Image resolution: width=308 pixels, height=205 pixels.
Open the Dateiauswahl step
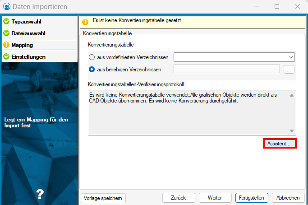coord(28,33)
